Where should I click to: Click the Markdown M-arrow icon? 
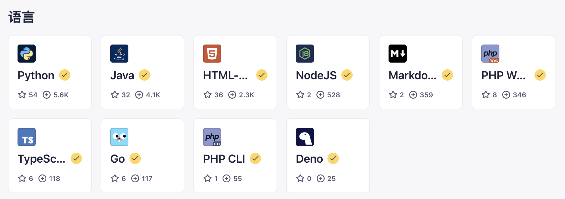398,54
